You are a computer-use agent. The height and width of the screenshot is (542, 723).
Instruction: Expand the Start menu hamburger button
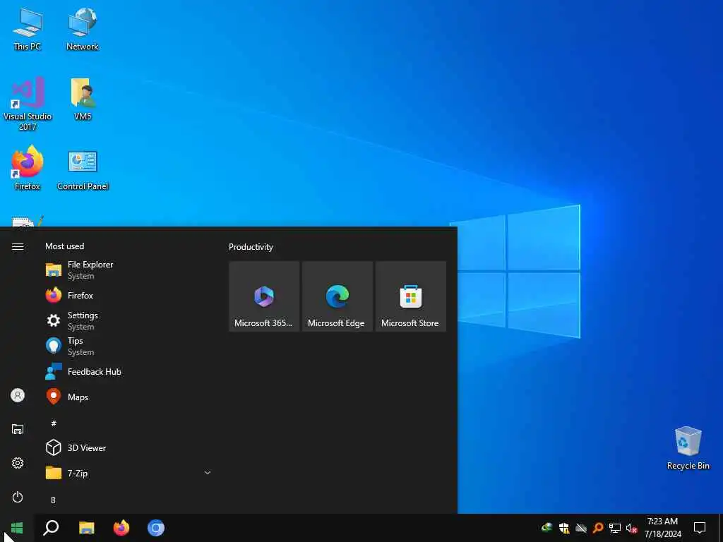(18, 246)
